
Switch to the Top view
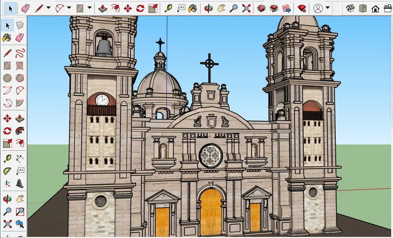click(363, 8)
